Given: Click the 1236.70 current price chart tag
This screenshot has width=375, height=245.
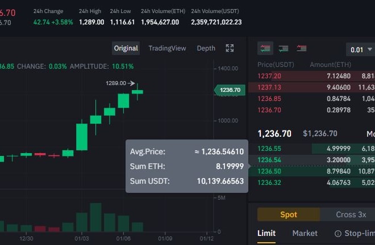Looking at the screenshot, I should pos(230,90).
